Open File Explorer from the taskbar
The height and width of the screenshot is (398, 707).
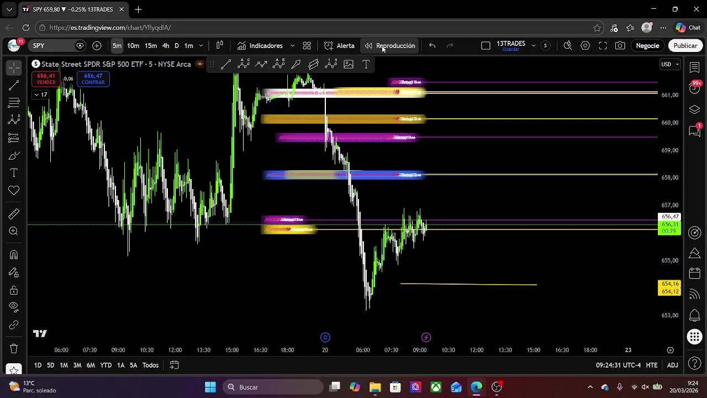tap(375, 387)
